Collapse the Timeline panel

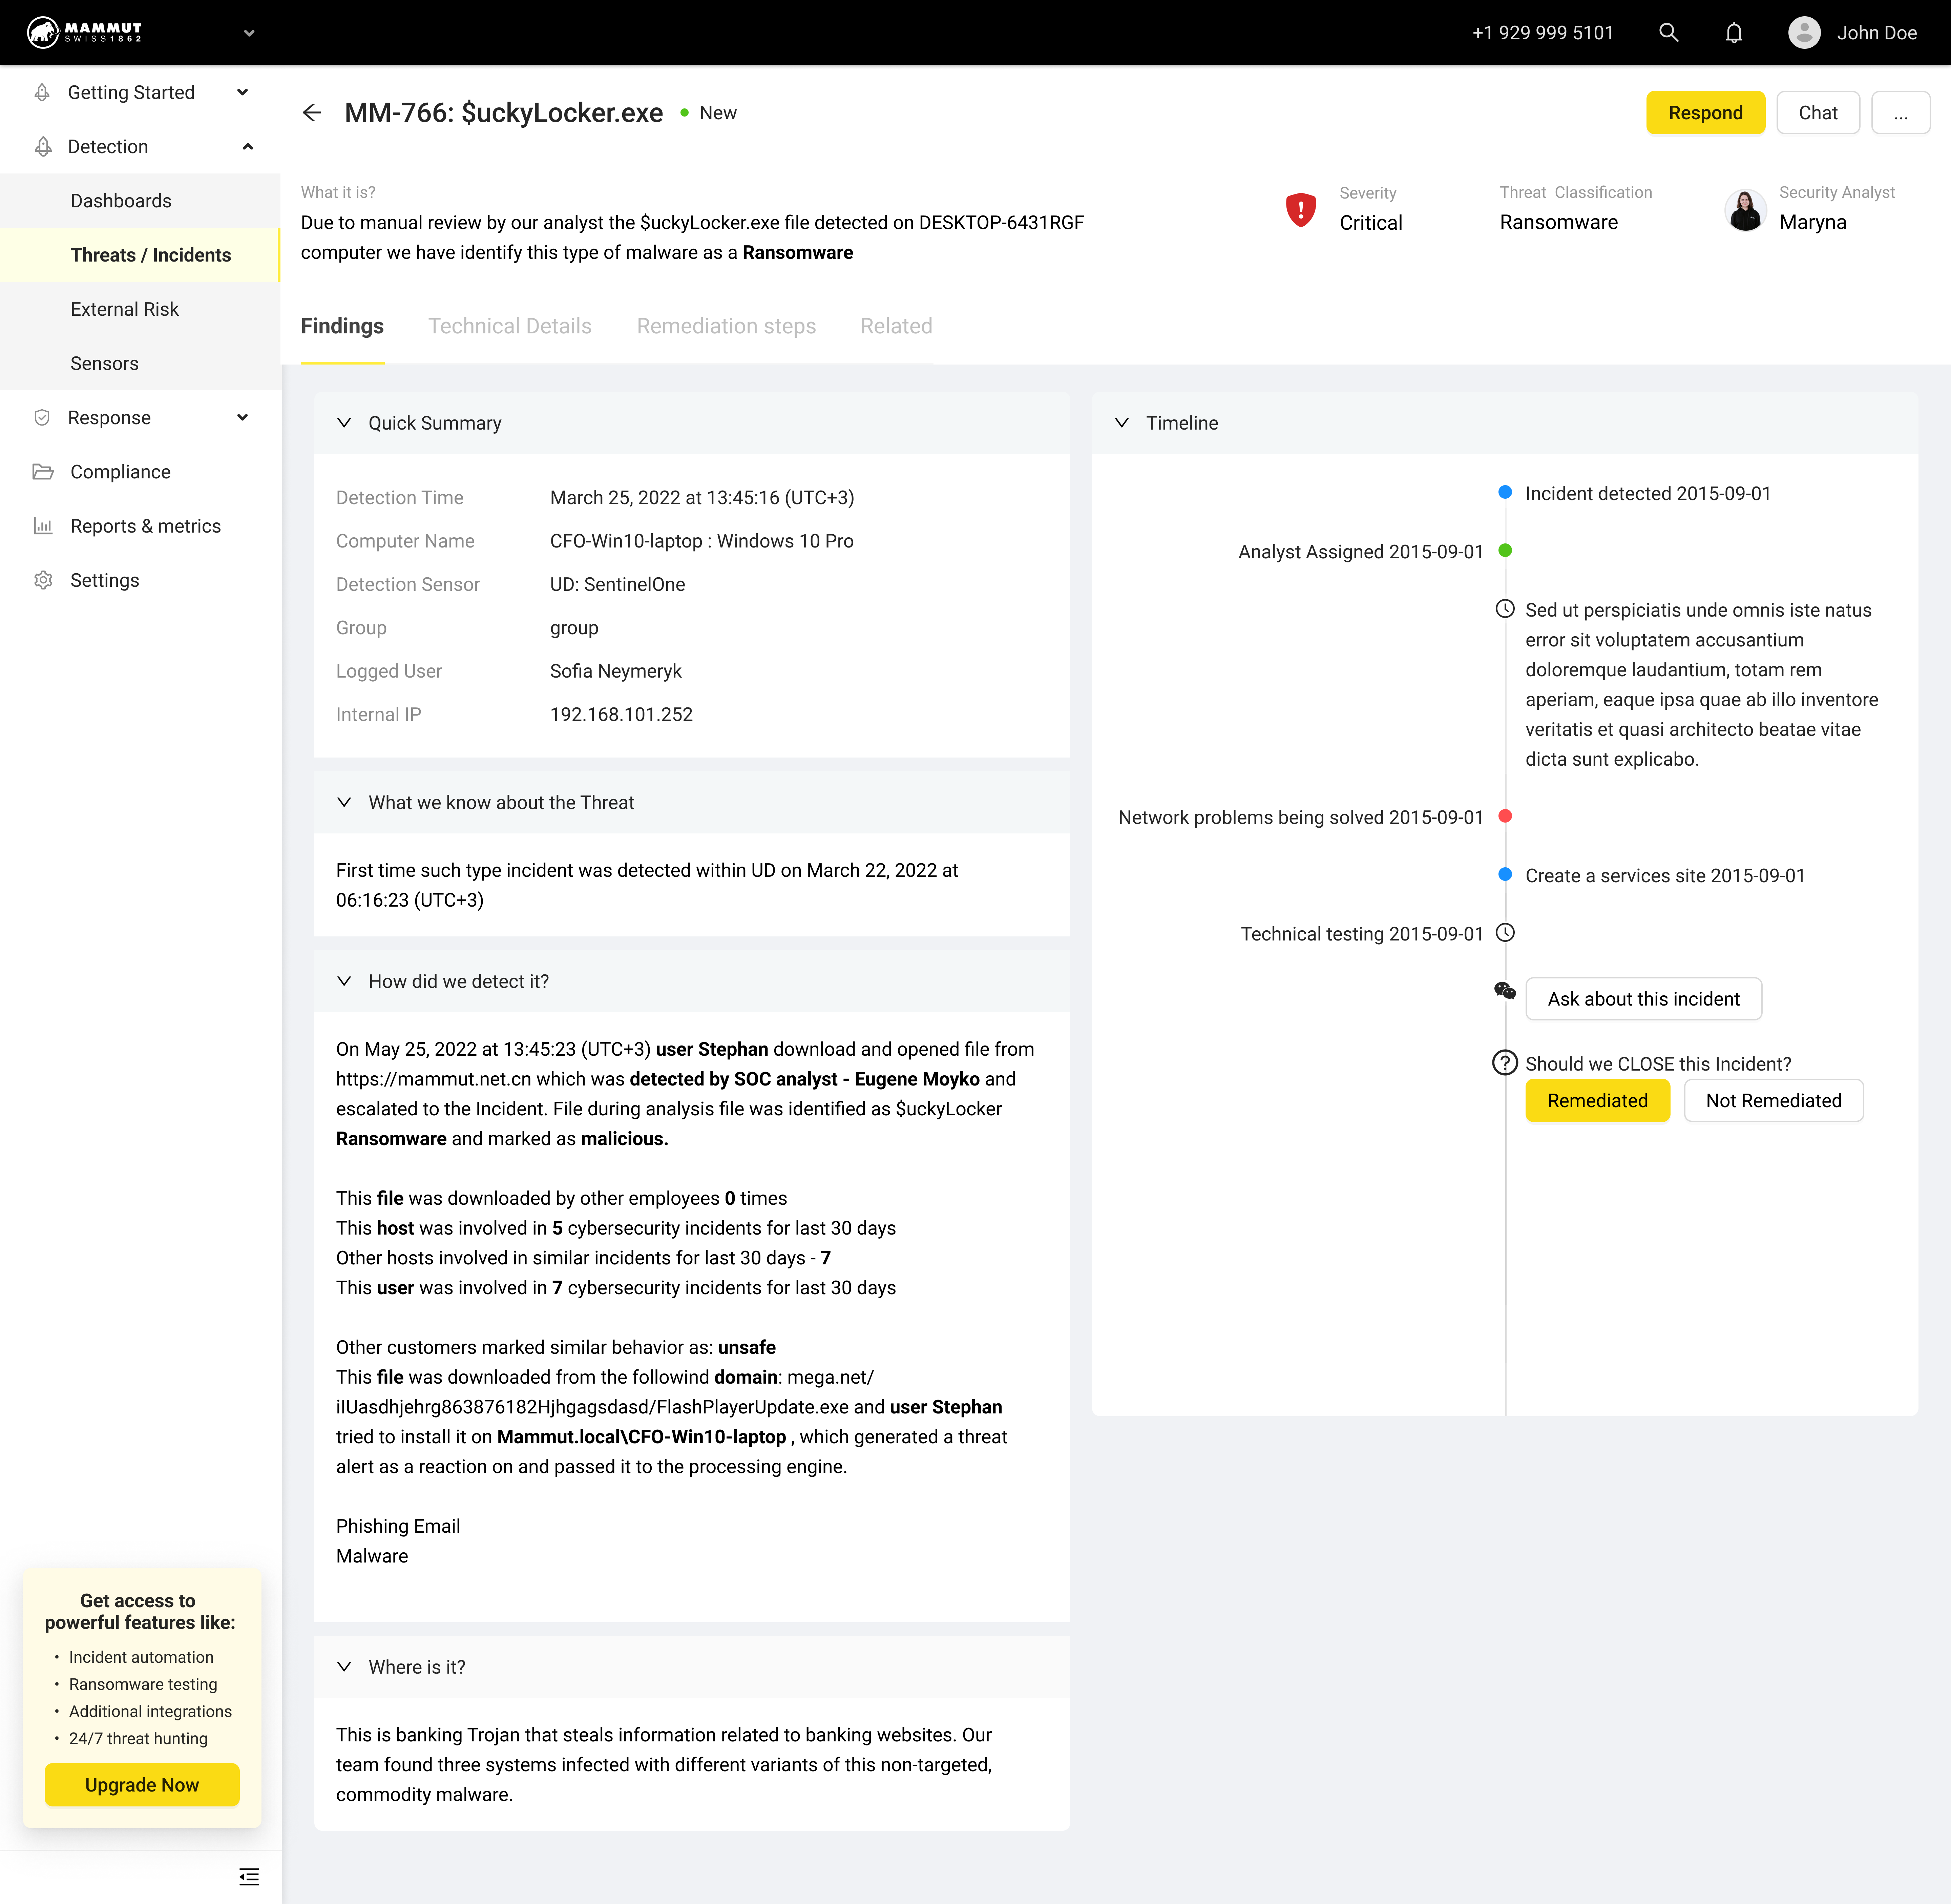pos(1122,423)
